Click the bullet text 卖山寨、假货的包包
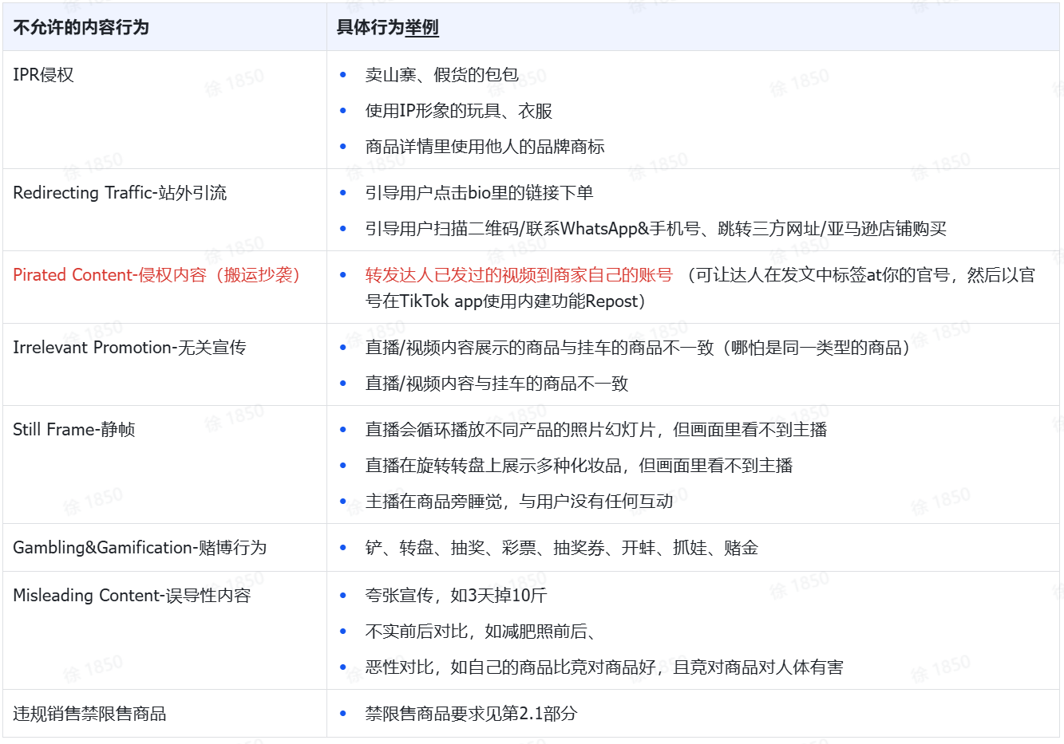Screen dimensions: 1064x744 442,75
